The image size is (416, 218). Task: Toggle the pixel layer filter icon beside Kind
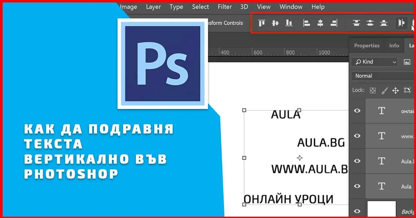[x=407, y=62]
